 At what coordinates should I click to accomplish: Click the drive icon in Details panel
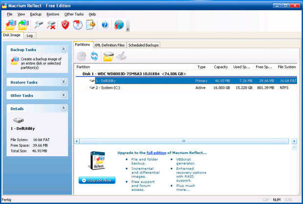(x=19, y=121)
